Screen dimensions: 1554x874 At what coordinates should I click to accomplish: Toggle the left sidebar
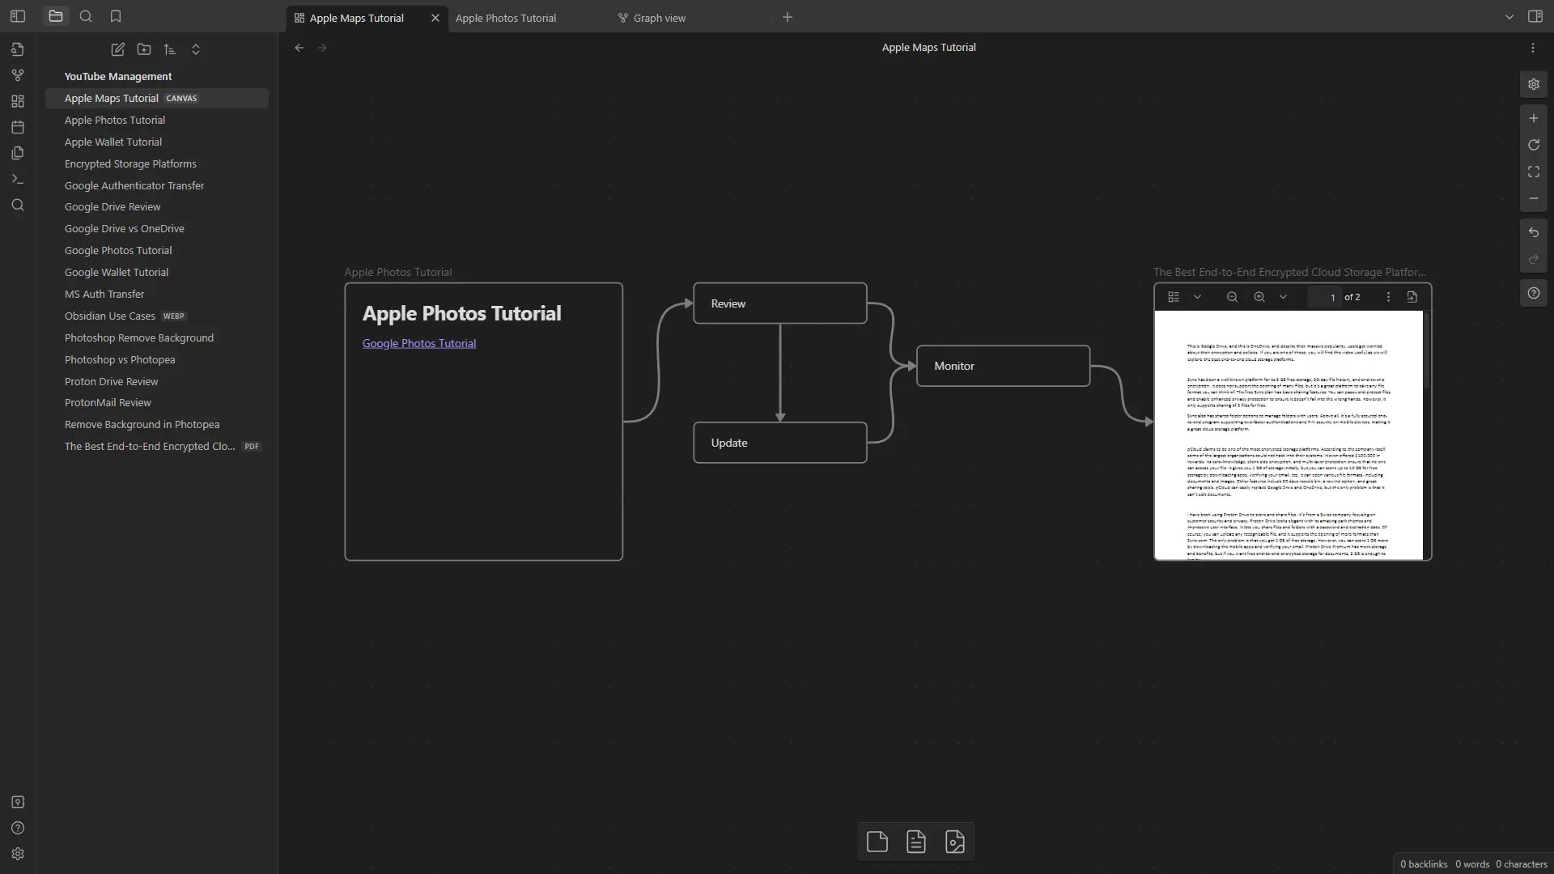pos(18,16)
